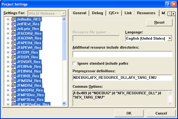This screenshot has width=178, height=119.
Task: Expand the JetAudio_RES tree node
Action: [x=8, y=19]
